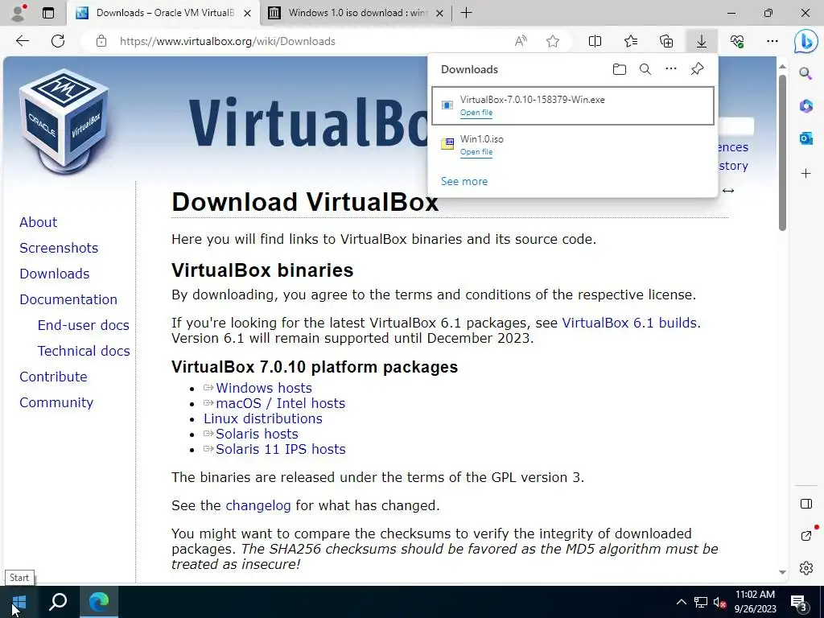Close the VirtualBox Downloads tab
824x618 pixels.
pyautogui.click(x=247, y=13)
